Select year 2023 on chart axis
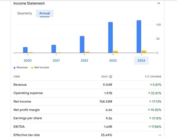This screenshot has width=177, height=137. point(113,61)
